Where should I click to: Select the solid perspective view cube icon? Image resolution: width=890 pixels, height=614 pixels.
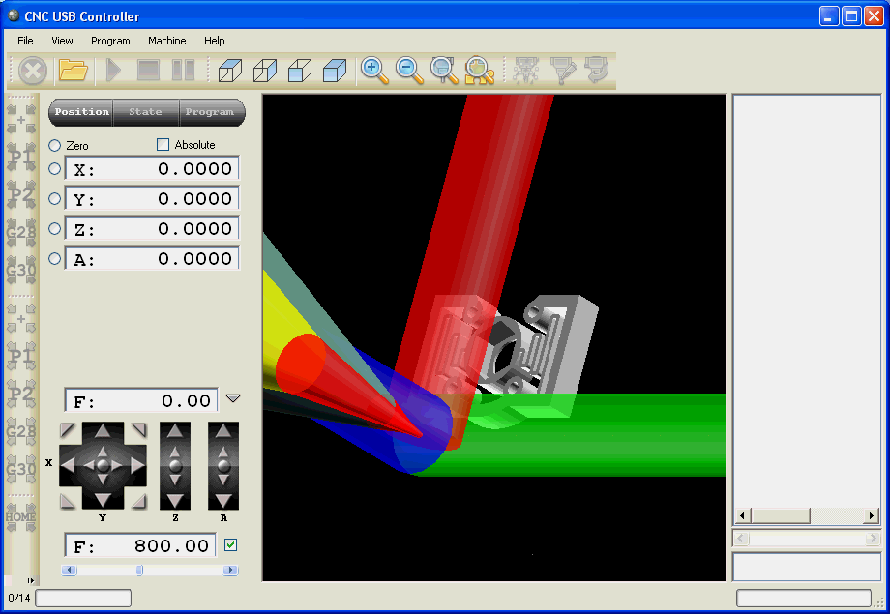coord(335,71)
